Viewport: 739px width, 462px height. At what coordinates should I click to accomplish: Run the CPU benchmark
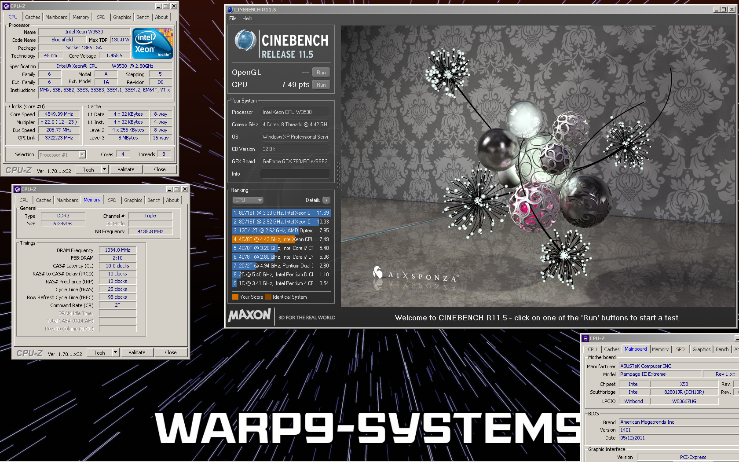click(x=321, y=85)
